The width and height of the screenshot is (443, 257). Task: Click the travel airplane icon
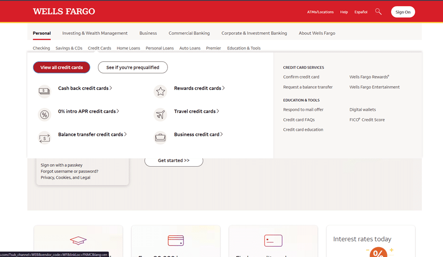click(x=160, y=115)
